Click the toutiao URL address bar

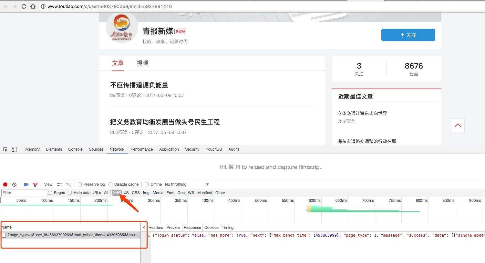pyautogui.click(x=262, y=6)
